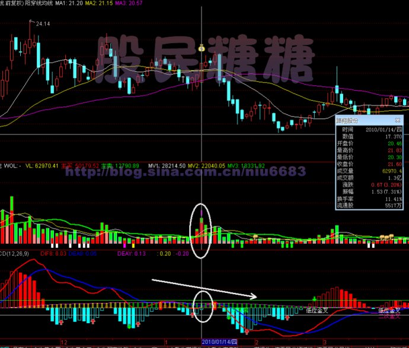Click the 流通股 5517万 row in the popup
The image size is (409, 348).
coord(369,205)
